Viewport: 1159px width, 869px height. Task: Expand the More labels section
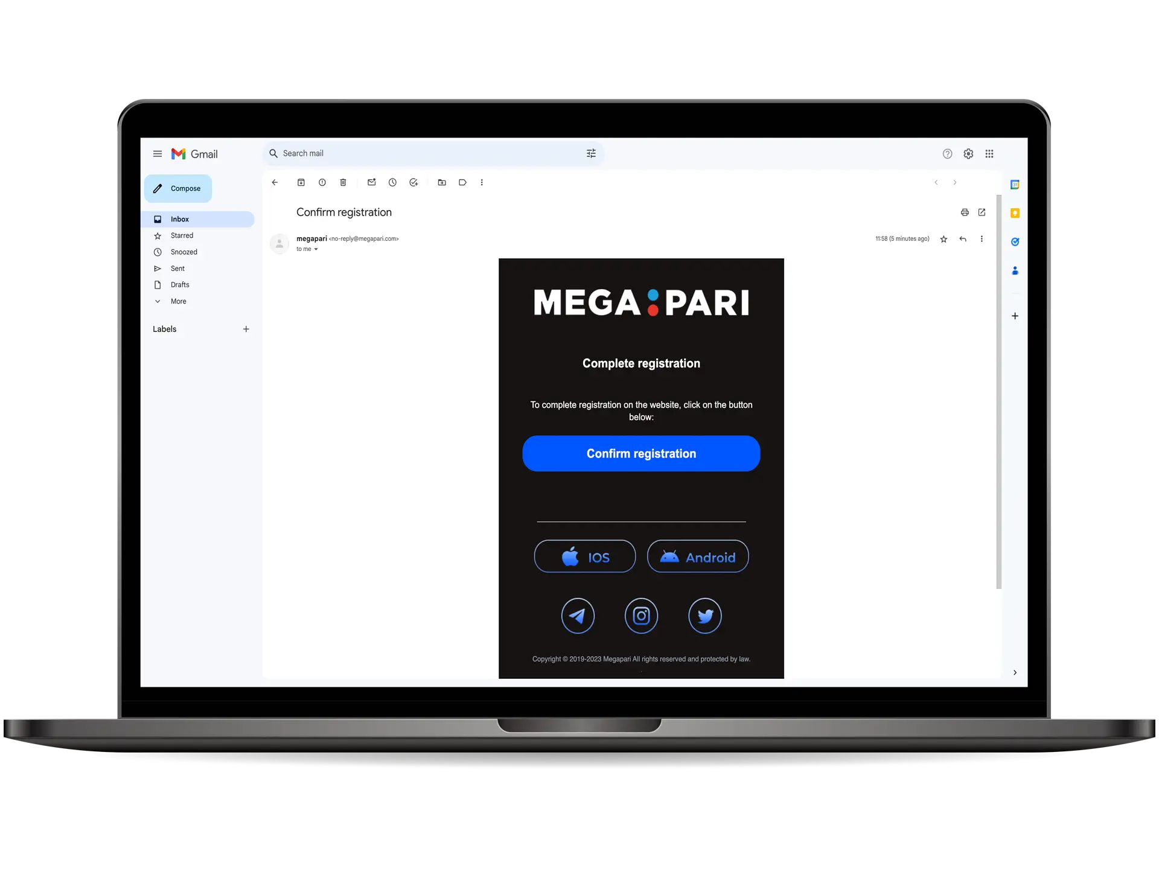[178, 301]
